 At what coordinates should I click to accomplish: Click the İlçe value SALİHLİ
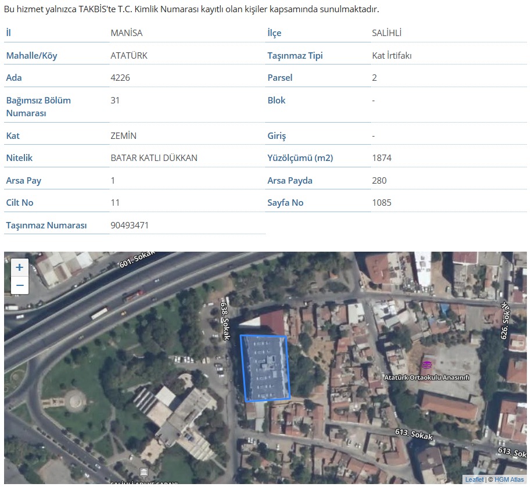(386, 33)
